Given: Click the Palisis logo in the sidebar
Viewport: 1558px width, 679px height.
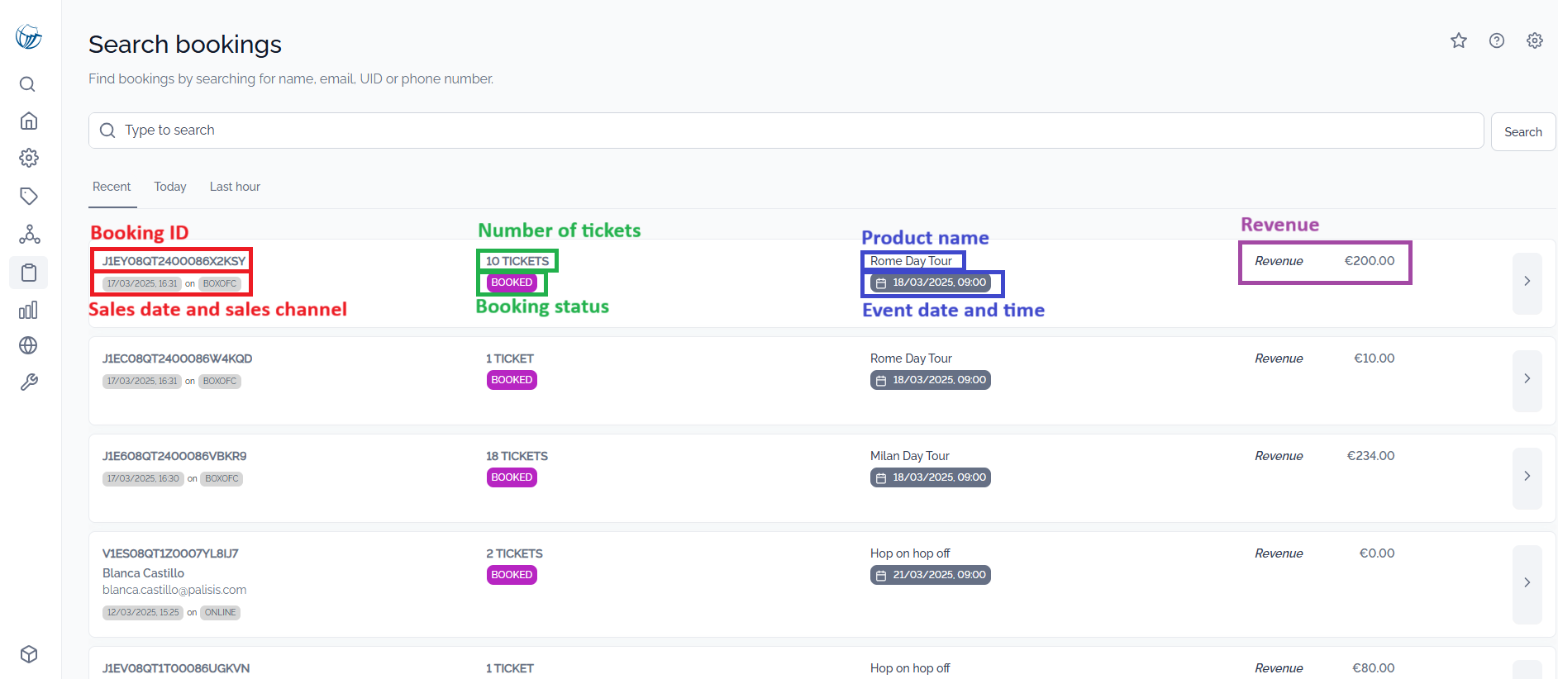Looking at the screenshot, I should (x=29, y=36).
